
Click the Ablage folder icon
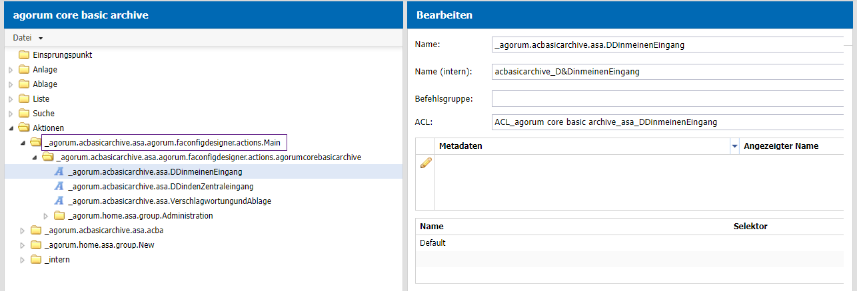point(24,84)
